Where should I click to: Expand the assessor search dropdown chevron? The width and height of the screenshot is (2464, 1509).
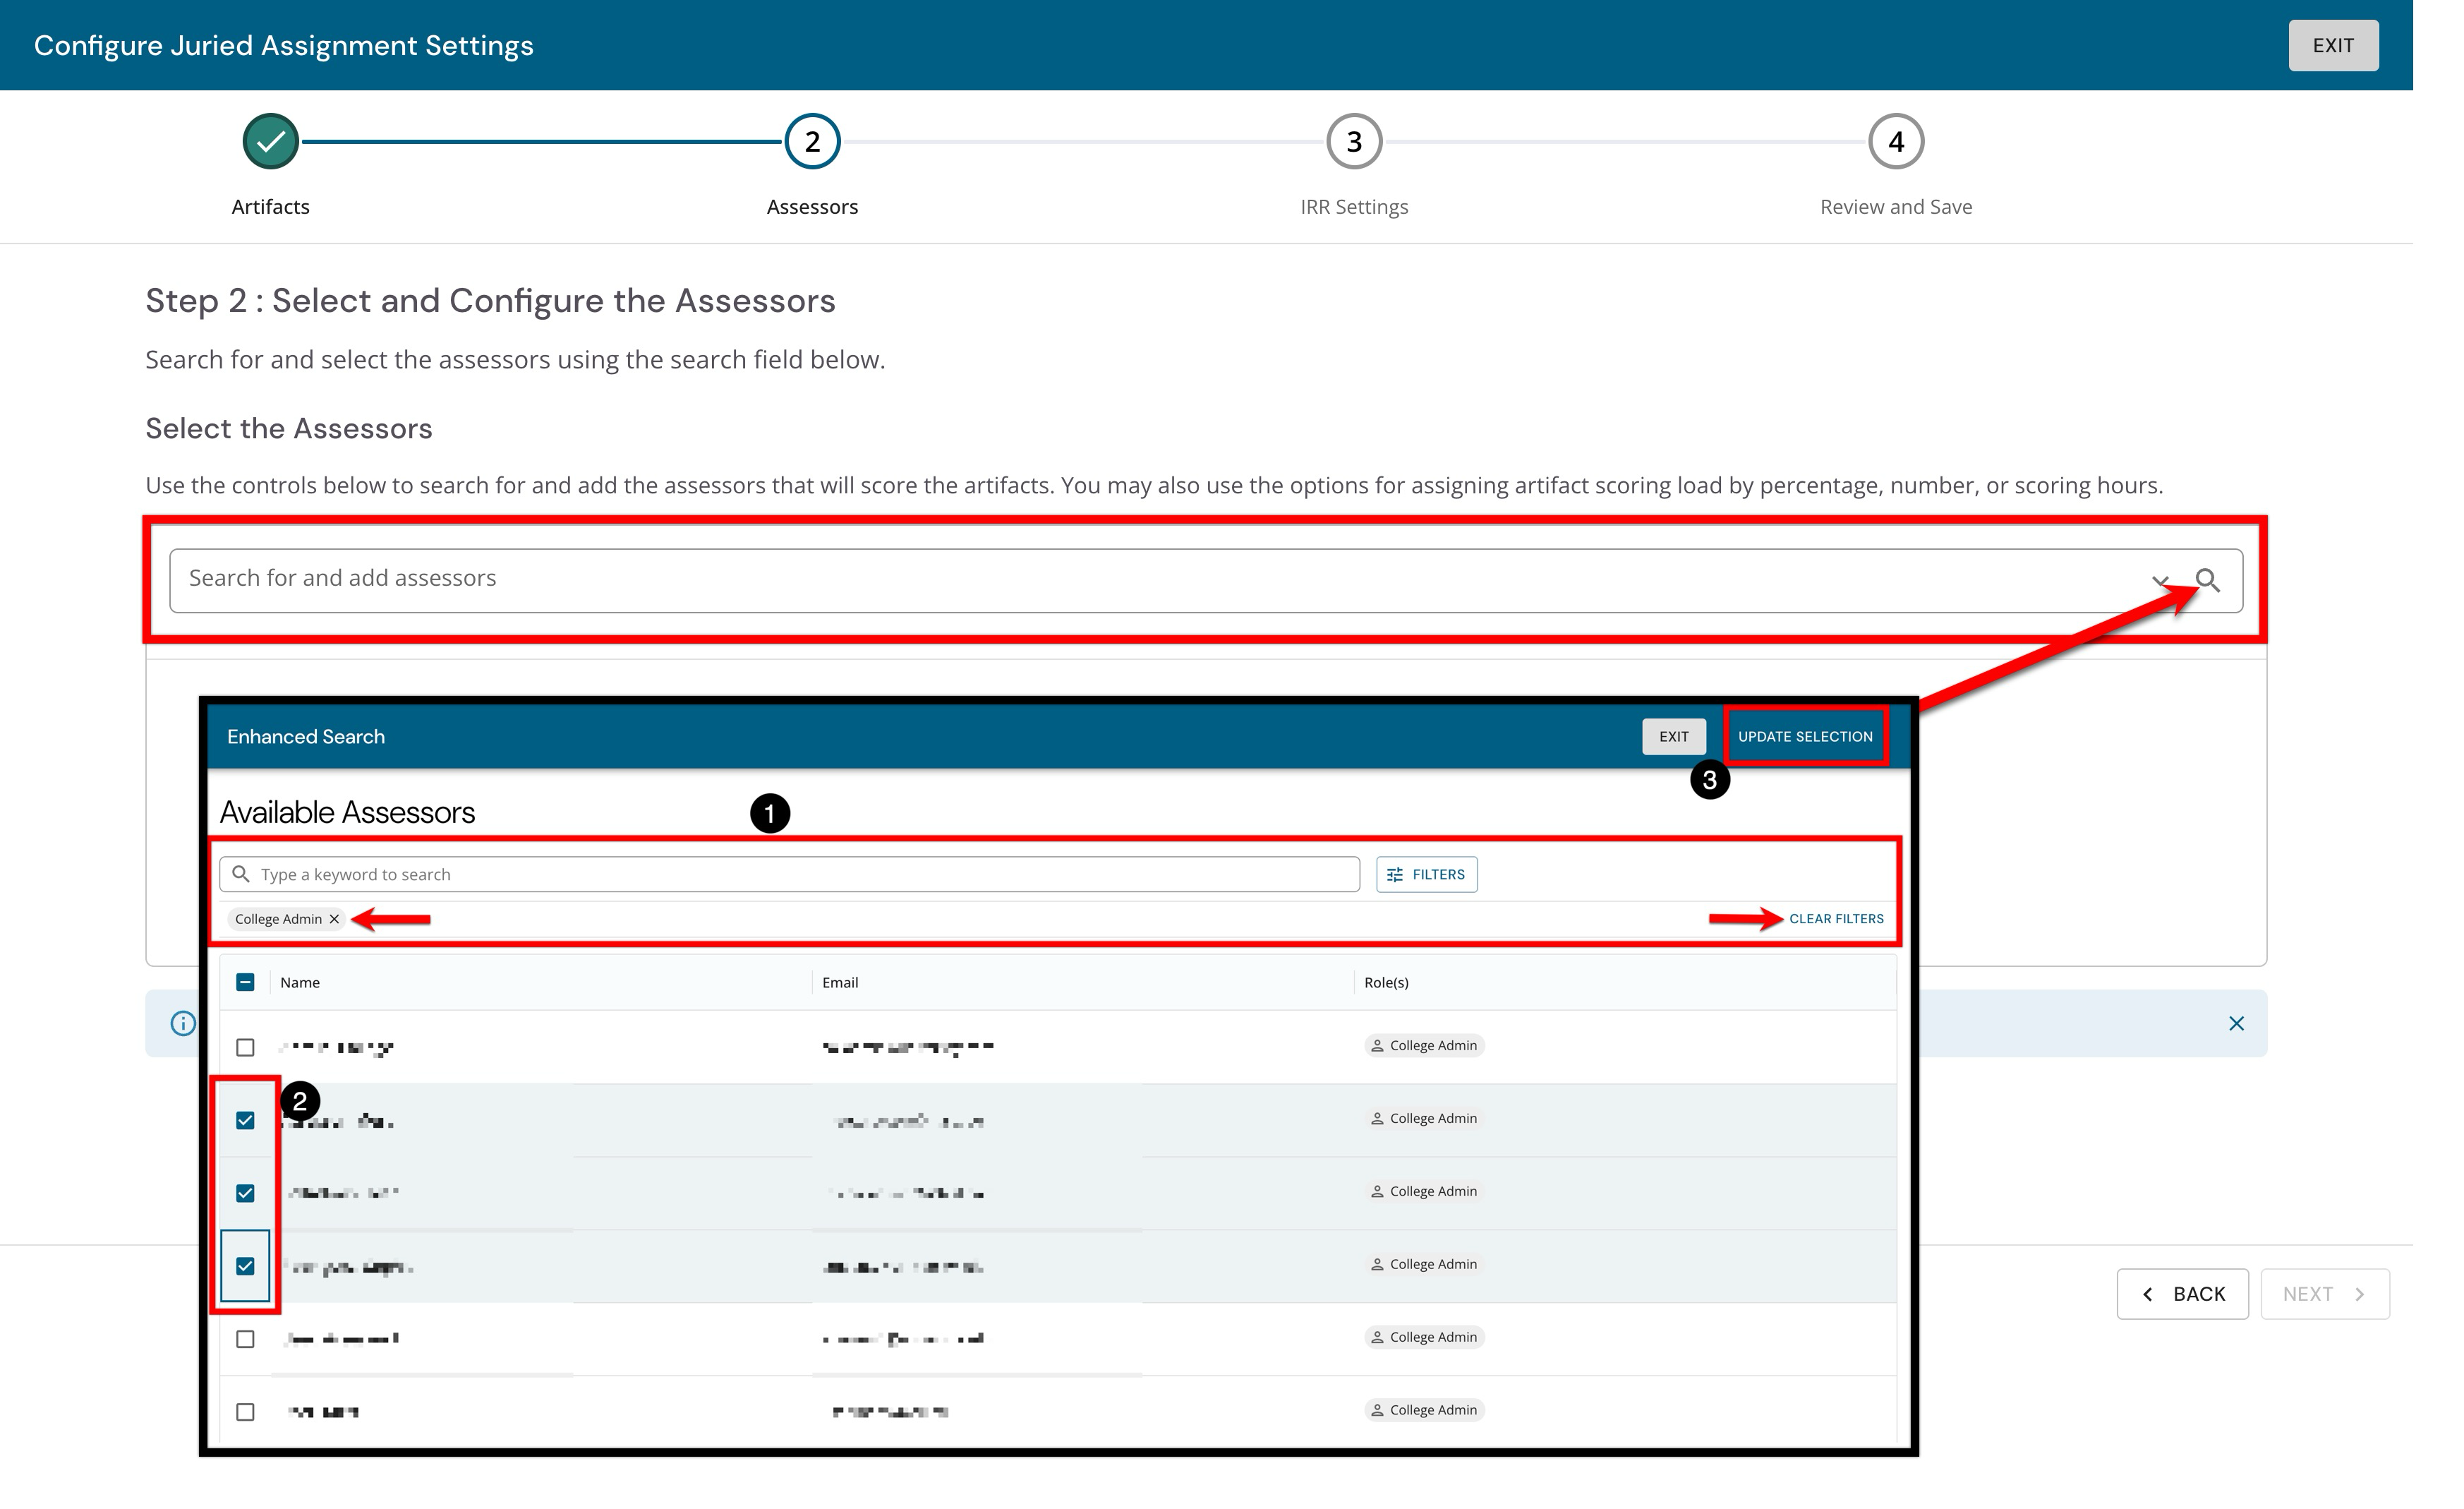click(2160, 581)
